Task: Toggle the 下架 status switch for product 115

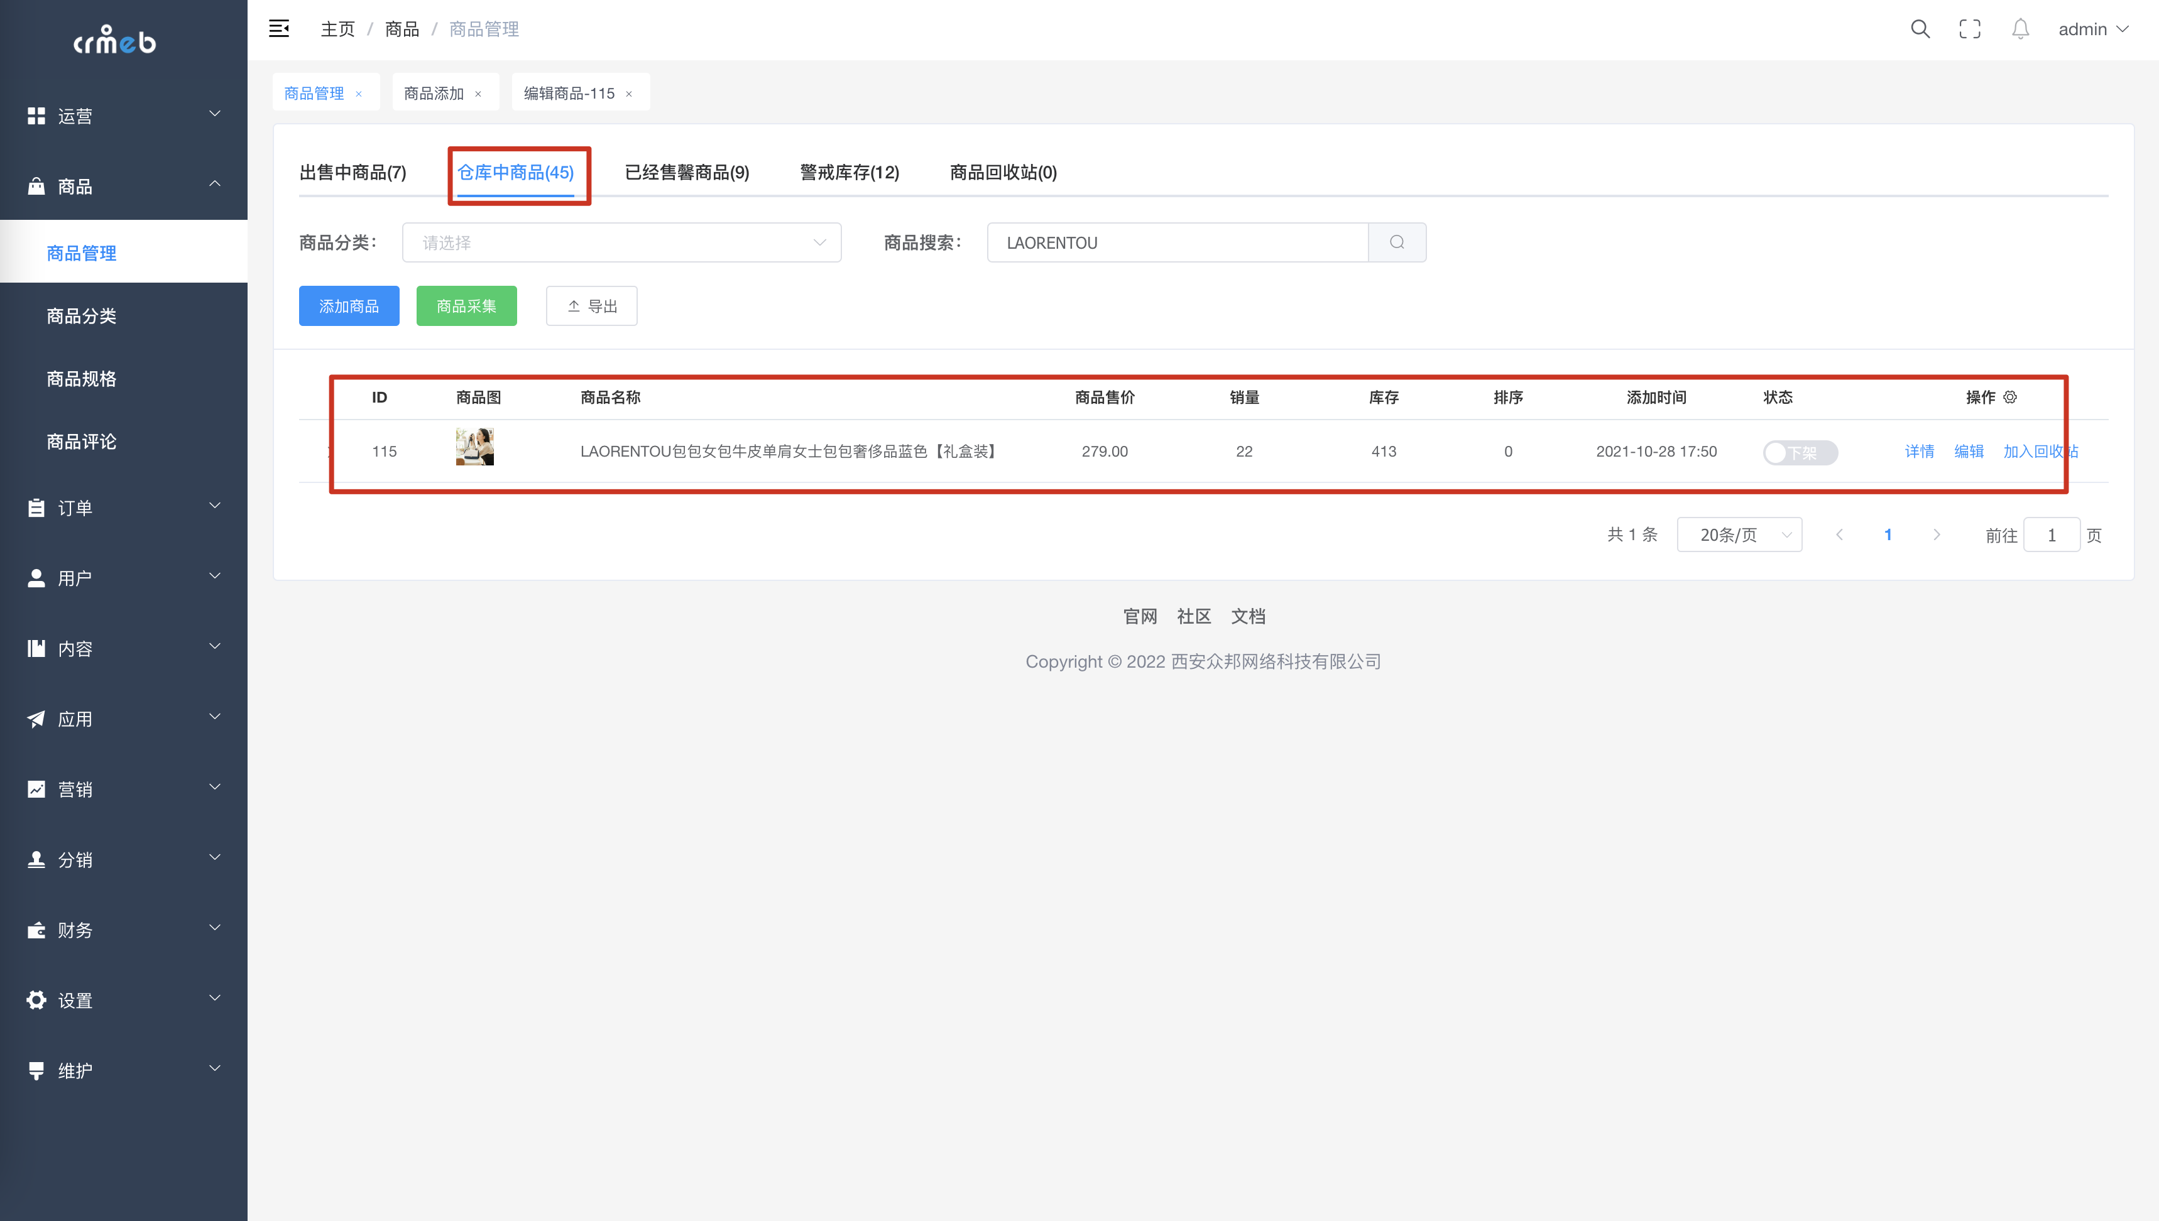Action: [x=1800, y=452]
